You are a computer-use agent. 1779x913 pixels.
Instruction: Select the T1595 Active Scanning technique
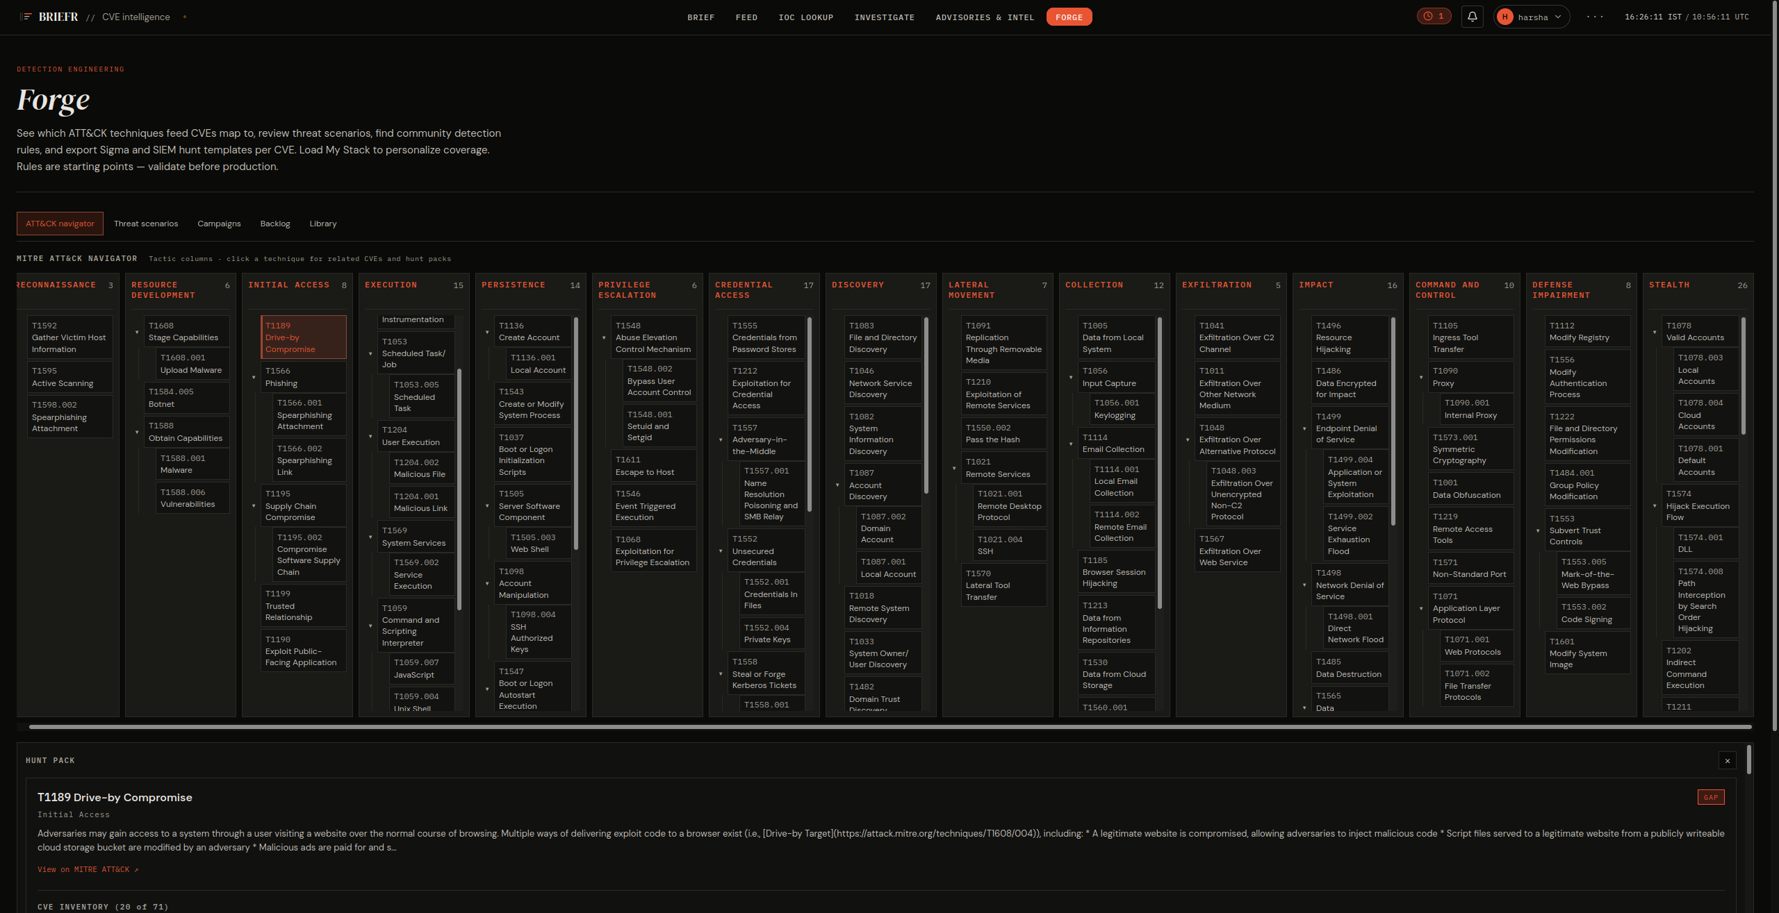coord(70,377)
